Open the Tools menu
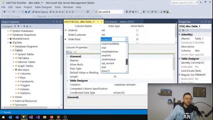The width and height of the screenshot is (213, 120). click(x=58, y=7)
